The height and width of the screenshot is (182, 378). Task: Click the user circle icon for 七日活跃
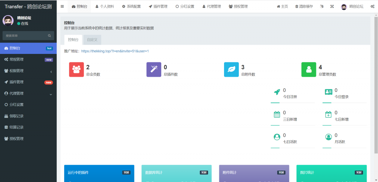coord(277,137)
